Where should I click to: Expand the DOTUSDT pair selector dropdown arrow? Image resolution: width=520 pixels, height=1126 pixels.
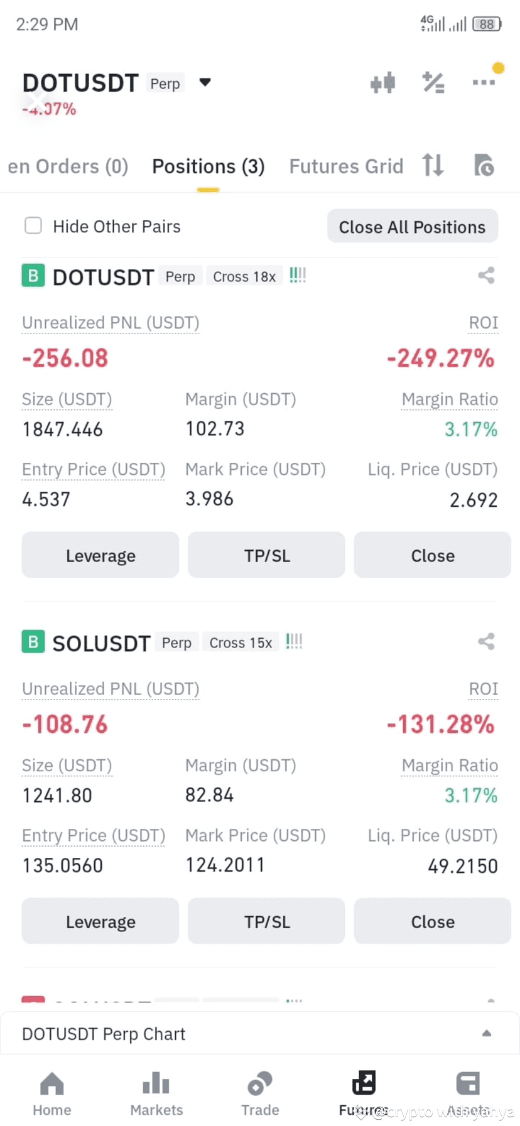205,82
